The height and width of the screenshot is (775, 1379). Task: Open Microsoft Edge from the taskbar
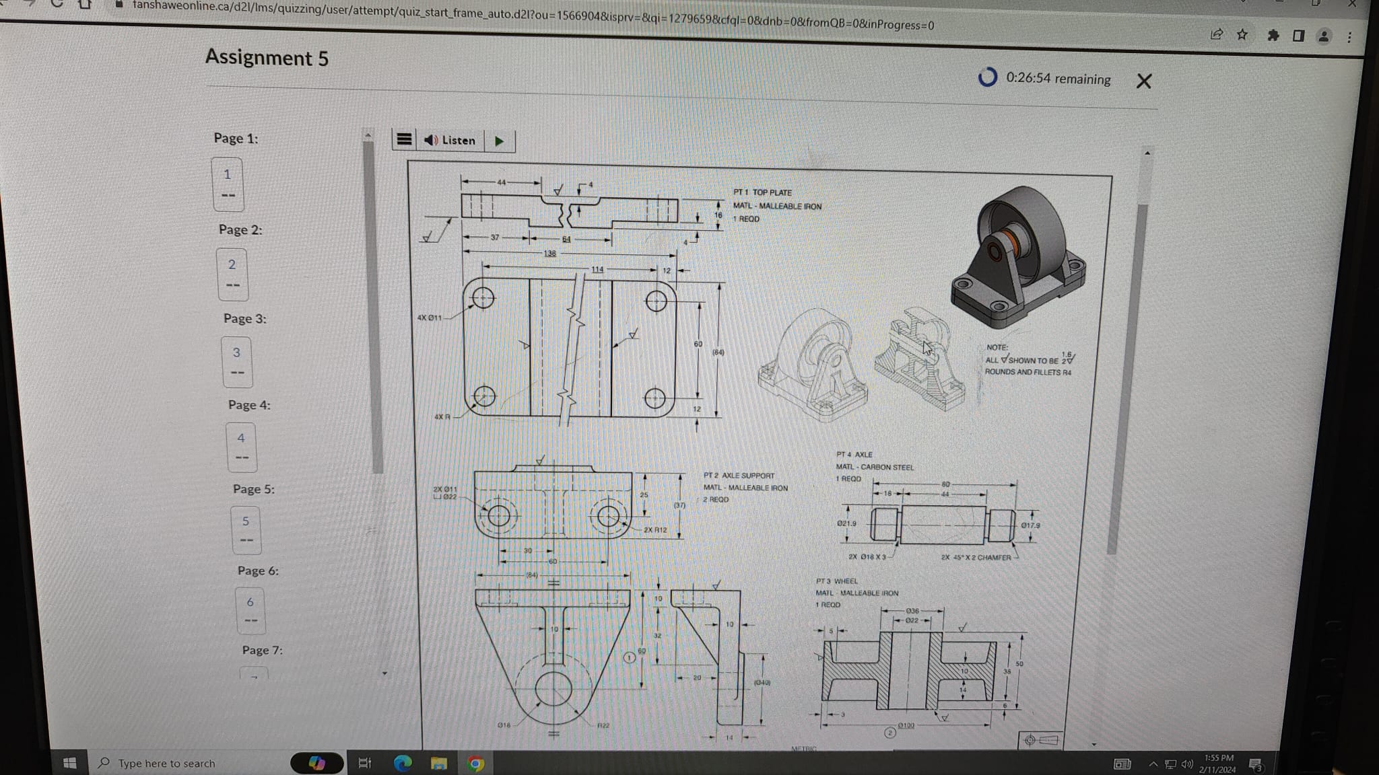pos(403,764)
